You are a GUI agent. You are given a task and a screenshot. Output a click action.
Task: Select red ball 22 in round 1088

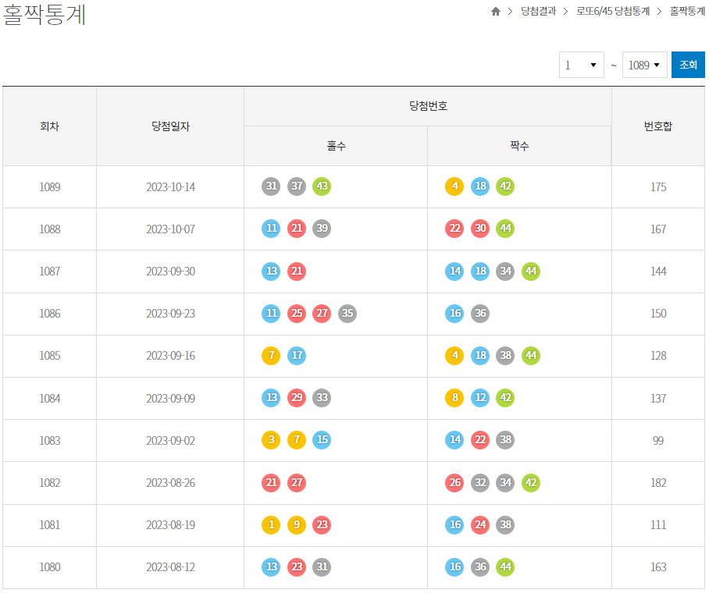454,229
